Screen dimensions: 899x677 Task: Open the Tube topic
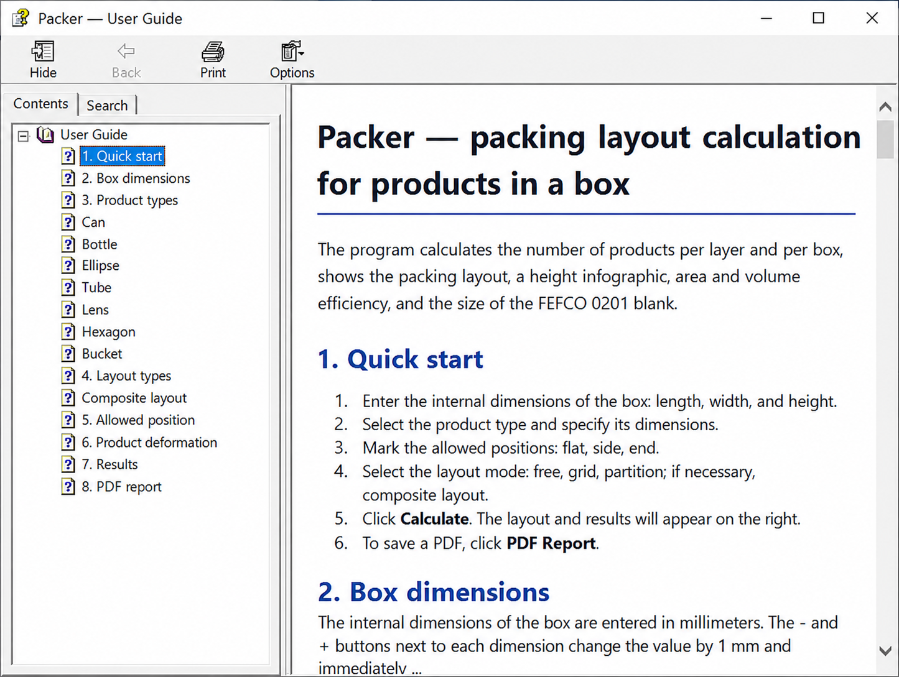click(96, 287)
